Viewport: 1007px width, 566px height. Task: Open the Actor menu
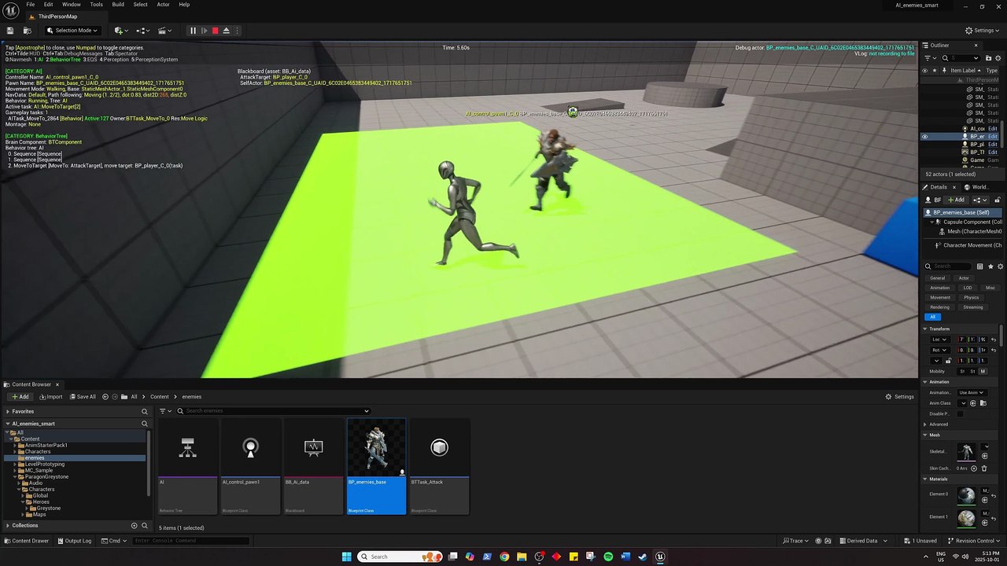163,5
